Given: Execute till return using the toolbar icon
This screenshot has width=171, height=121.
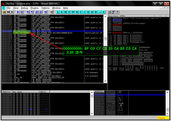Looking at the screenshot, I should pos(46,12).
